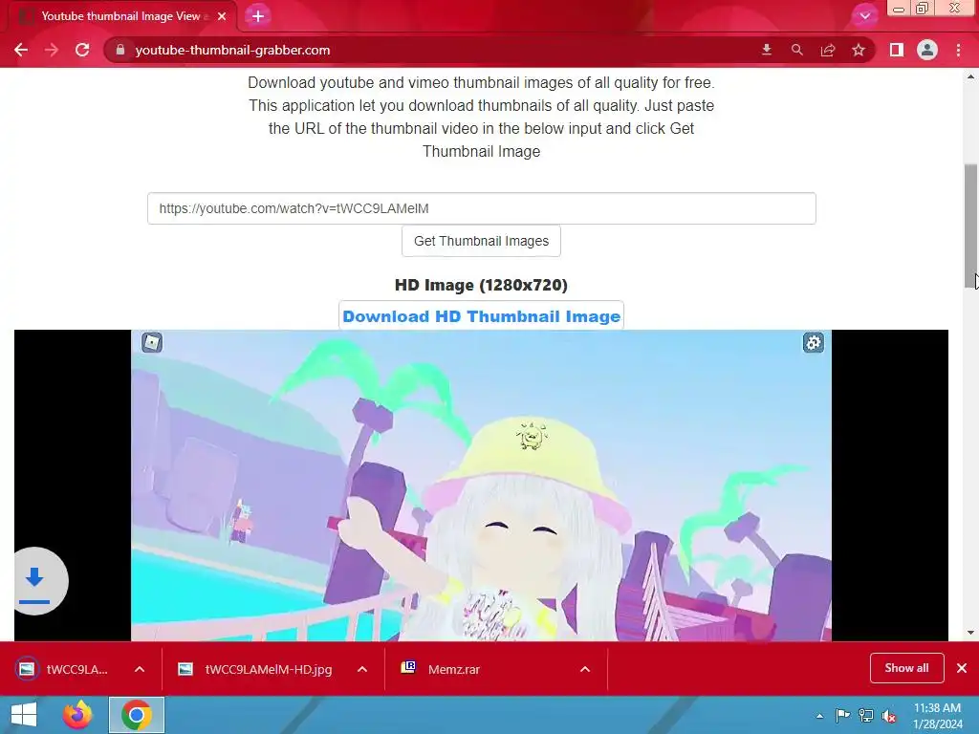Select the Youtube thumbnail Image Viewer tab
Viewport: 979px width, 734px height.
pyautogui.click(x=121, y=16)
